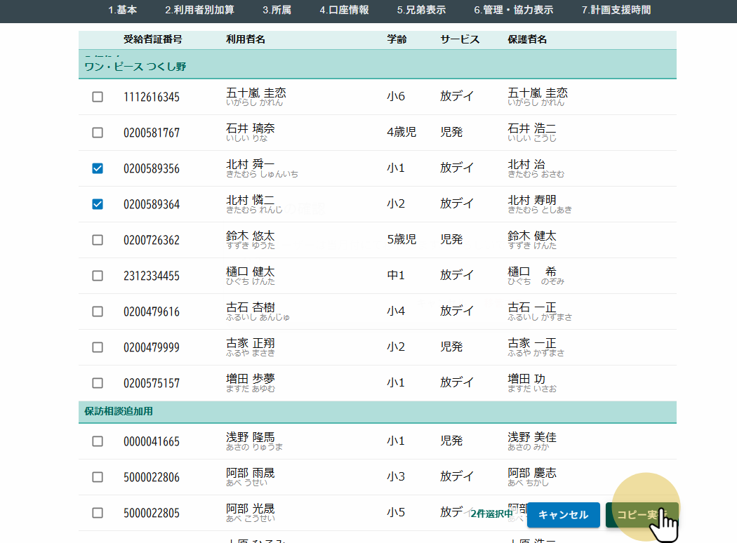The height and width of the screenshot is (543, 737).
Task: Deselect the 北村 憐二 checkbox
Action: (x=98, y=204)
